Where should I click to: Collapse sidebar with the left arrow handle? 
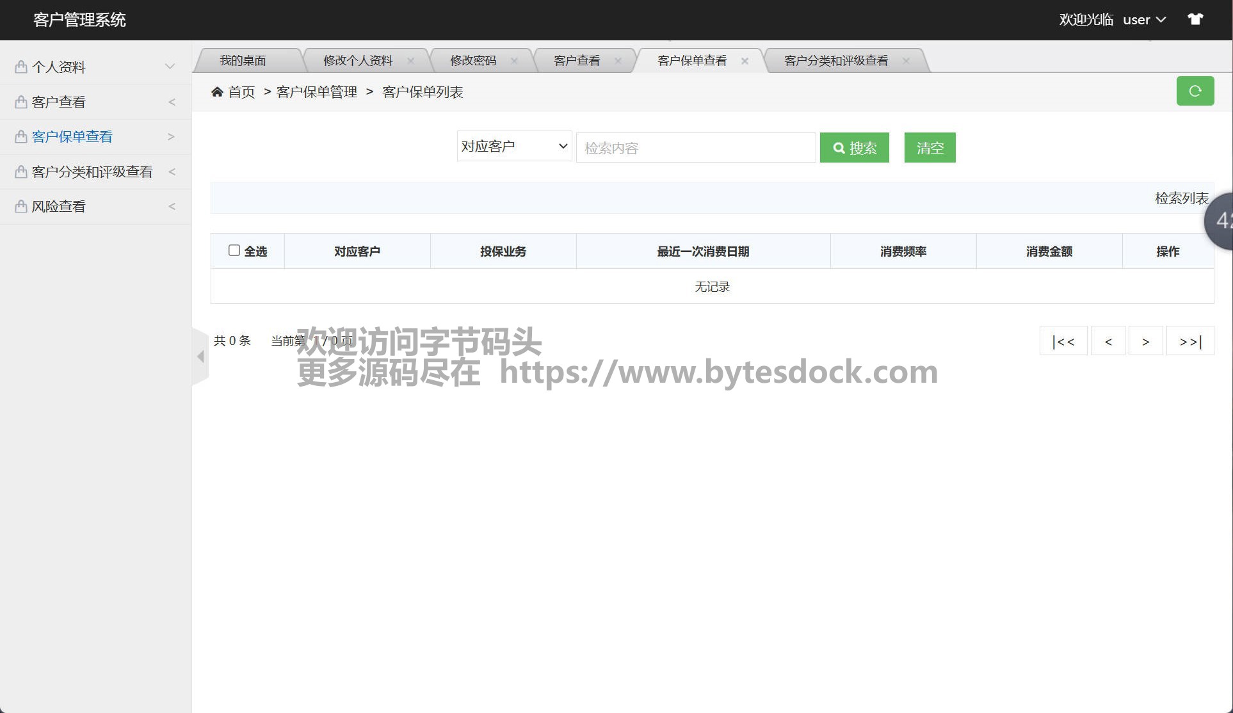200,356
